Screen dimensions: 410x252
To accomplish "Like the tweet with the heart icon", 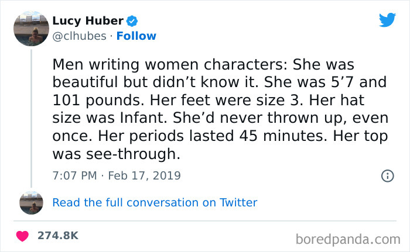I will tap(23, 236).
